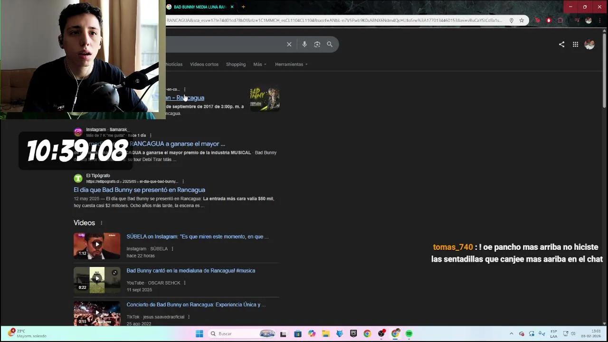Play the SÜBELA Instagram video thumbnail
Viewport: 608px width, 342px height.
97,246
